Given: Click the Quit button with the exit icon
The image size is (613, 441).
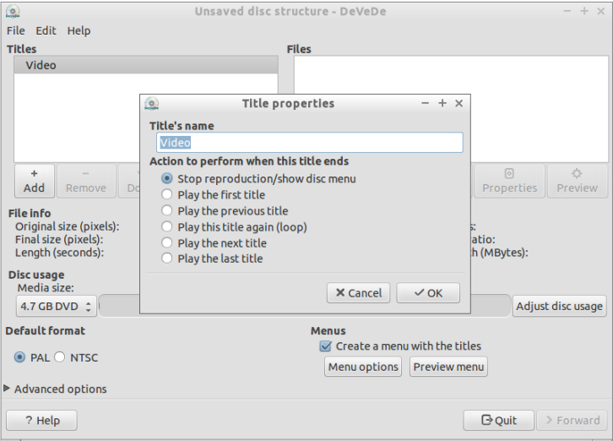Looking at the screenshot, I should [x=498, y=420].
